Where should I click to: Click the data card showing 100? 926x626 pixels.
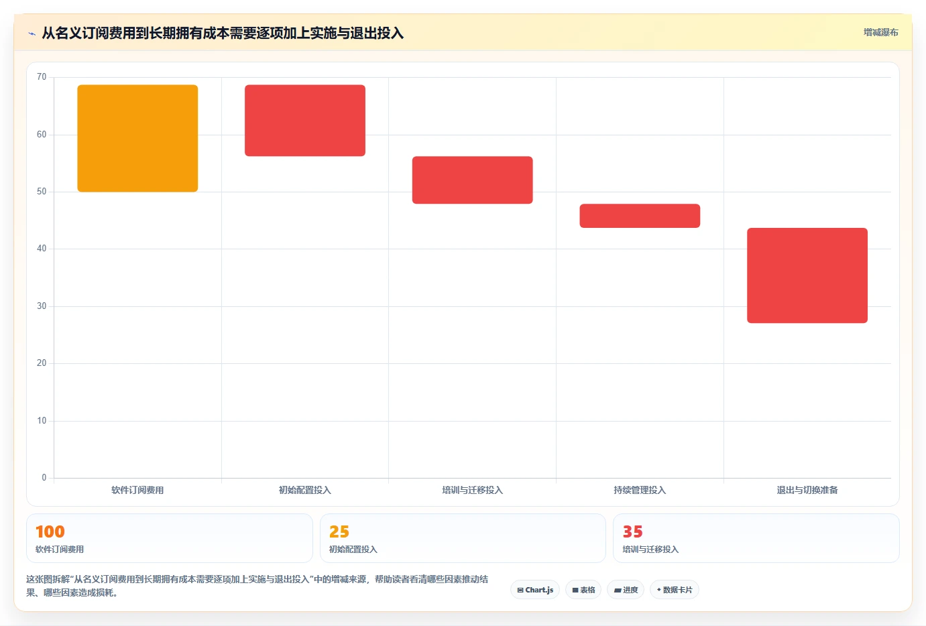coord(170,538)
